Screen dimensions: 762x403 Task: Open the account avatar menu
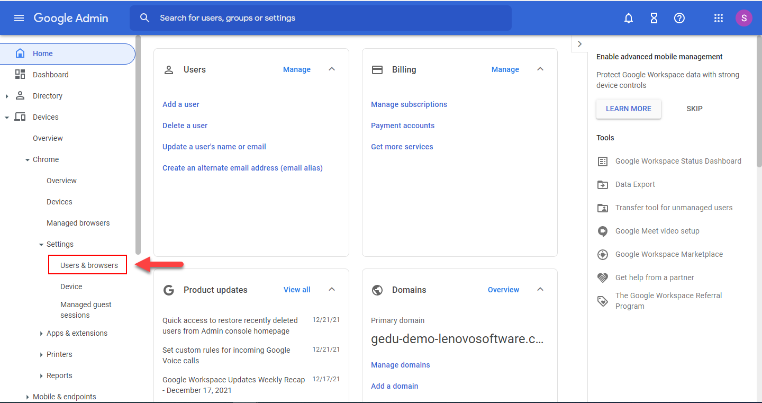744,18
